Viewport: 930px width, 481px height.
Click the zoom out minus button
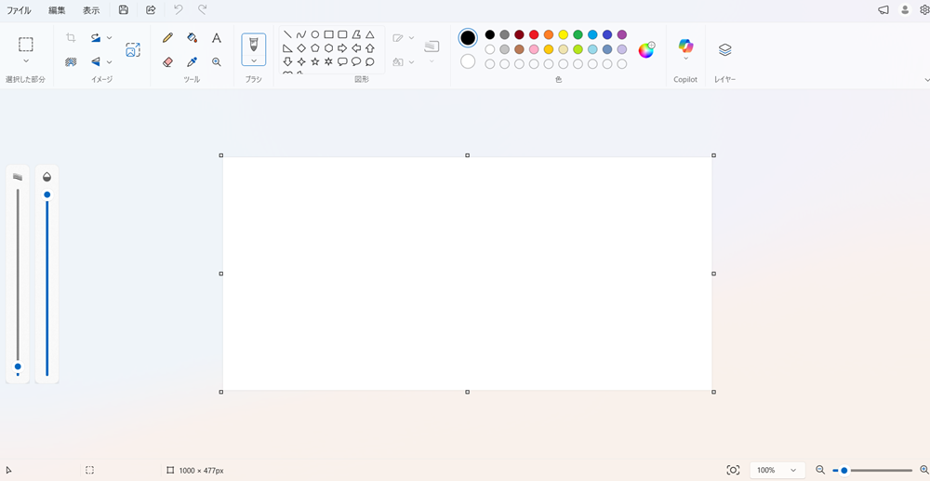pos(820,470)
